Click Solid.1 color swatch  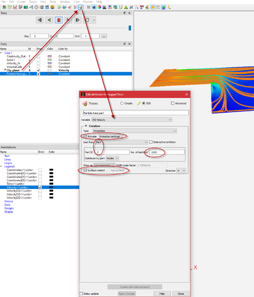click(x=50, y=59)
